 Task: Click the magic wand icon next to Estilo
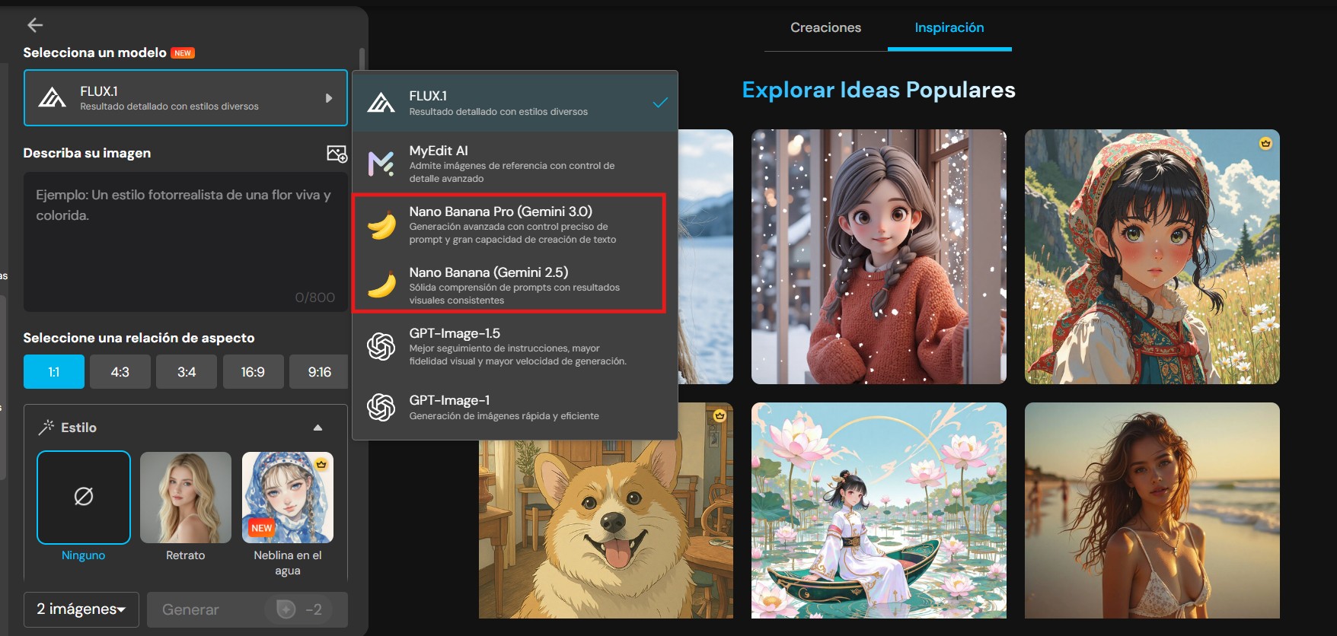point(46,427)
